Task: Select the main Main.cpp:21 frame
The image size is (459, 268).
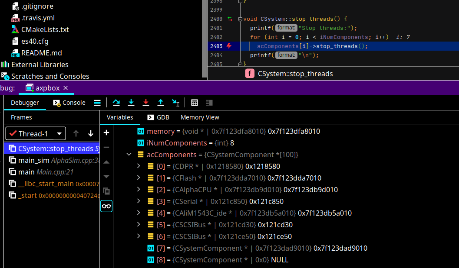Action: (52, 172)
